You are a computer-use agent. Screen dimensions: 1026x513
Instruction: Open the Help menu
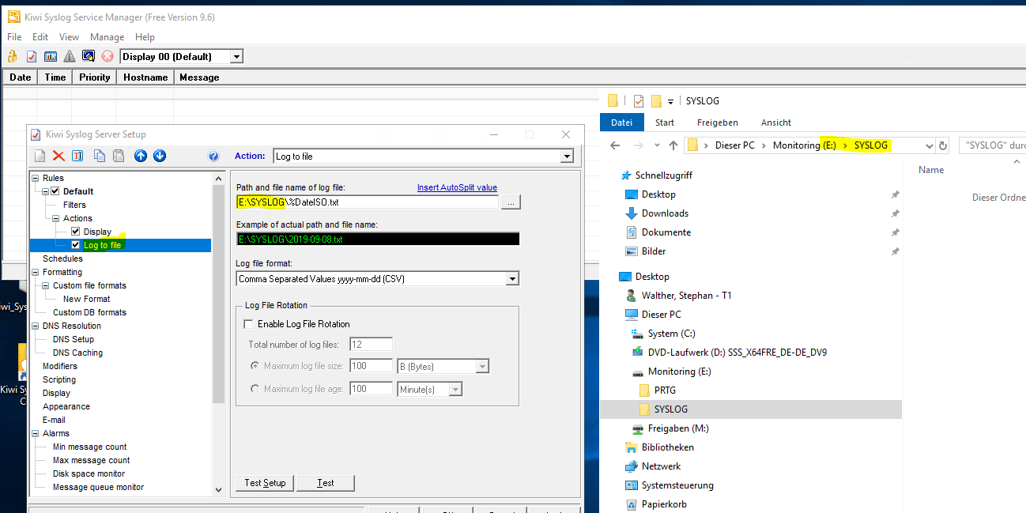[145, 37]
